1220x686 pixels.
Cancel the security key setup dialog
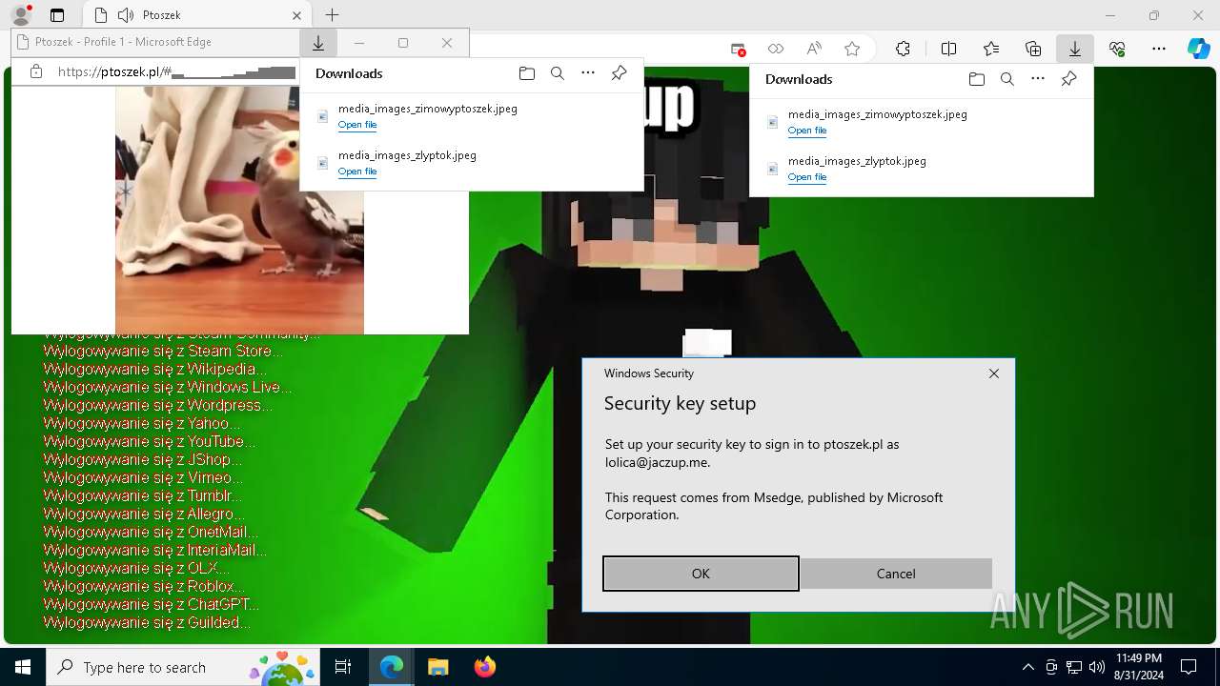point(896,574)
